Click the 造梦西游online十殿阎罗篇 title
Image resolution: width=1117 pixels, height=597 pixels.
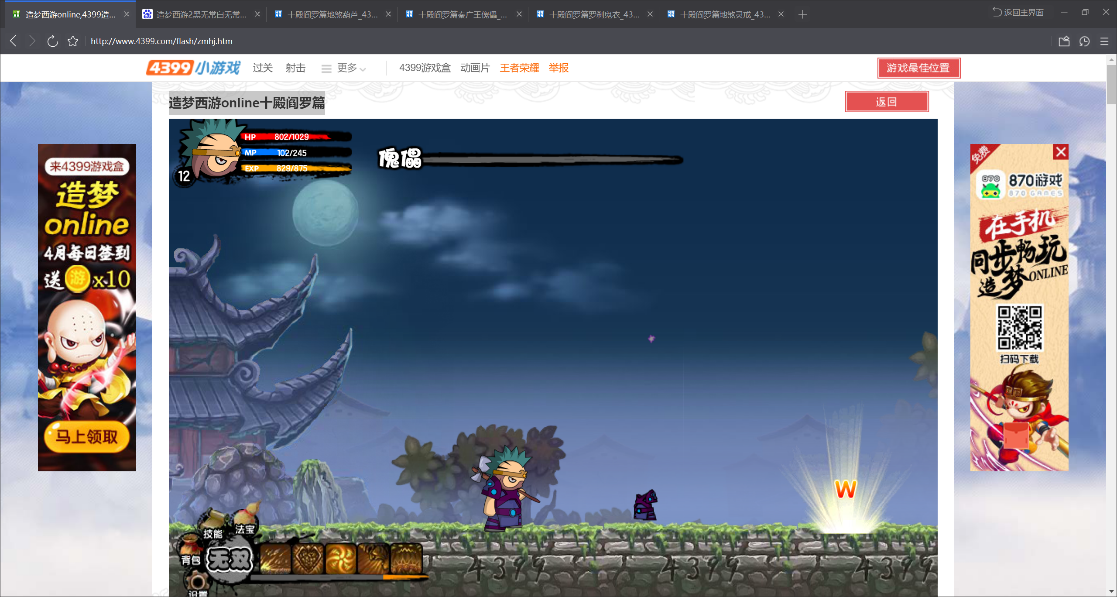[247, 103]
